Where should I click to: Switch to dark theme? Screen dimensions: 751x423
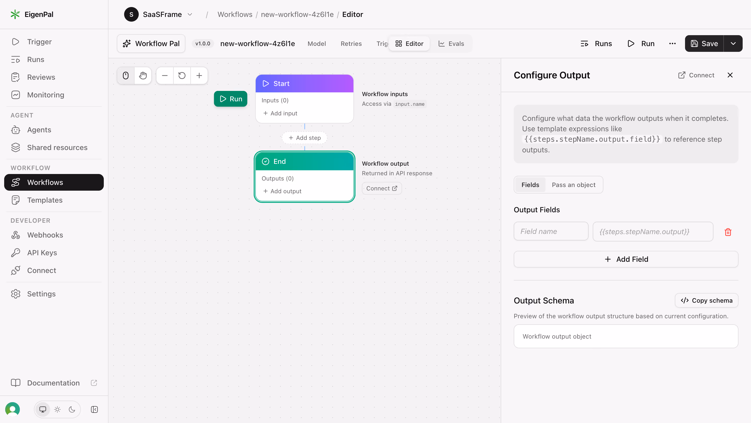pos(72,409)
